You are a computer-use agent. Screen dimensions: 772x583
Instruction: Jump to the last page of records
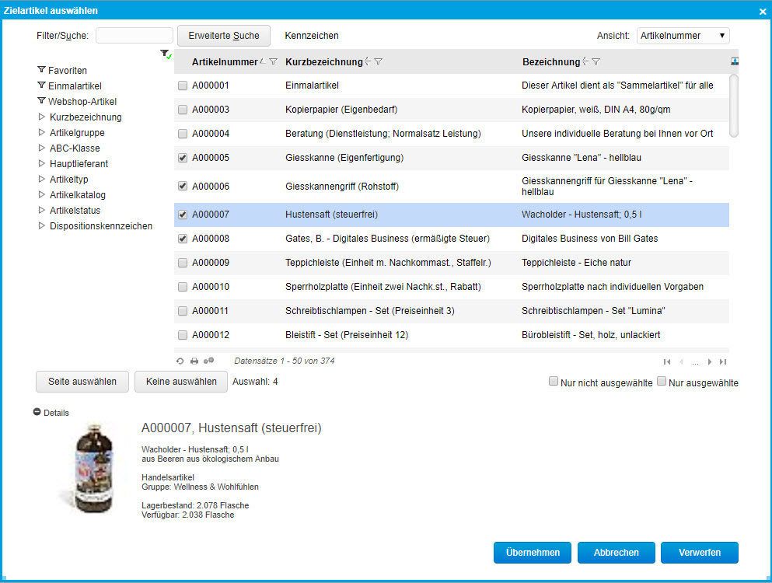[723, 361]
